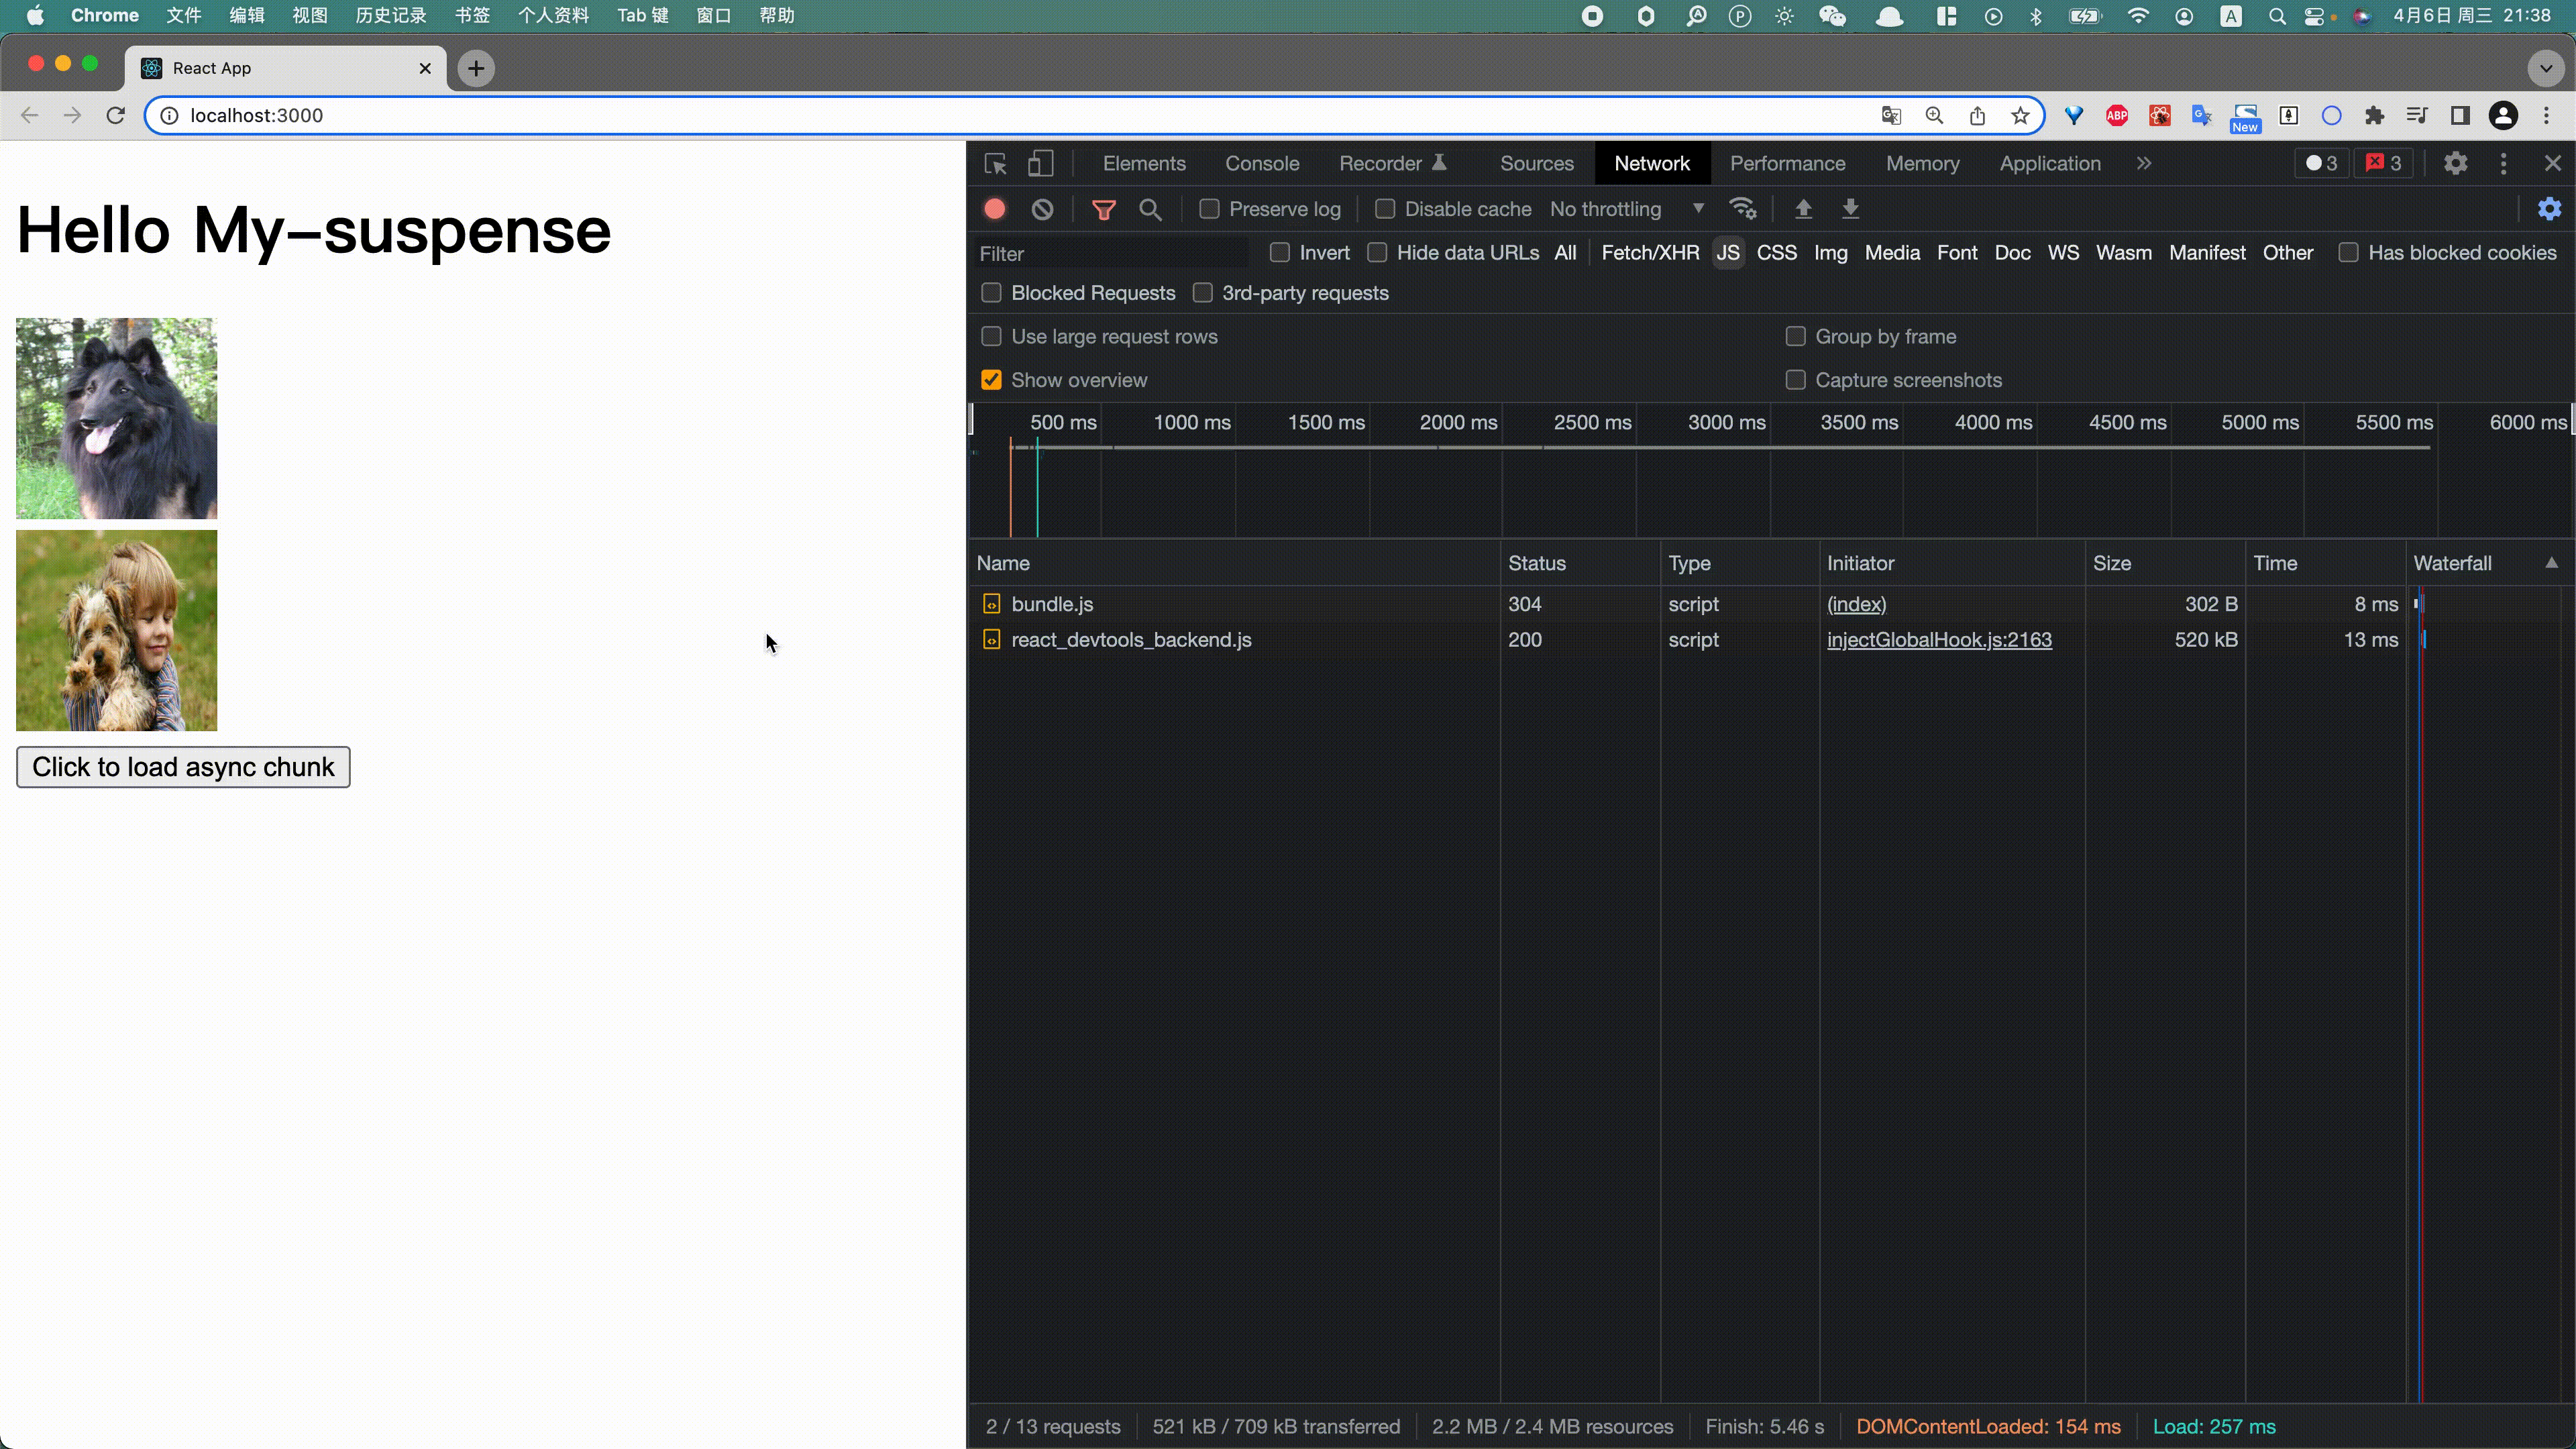The height and width of the screenshot is (1449, 2576).
Task: Open a new browser tab
Action: 476,68
